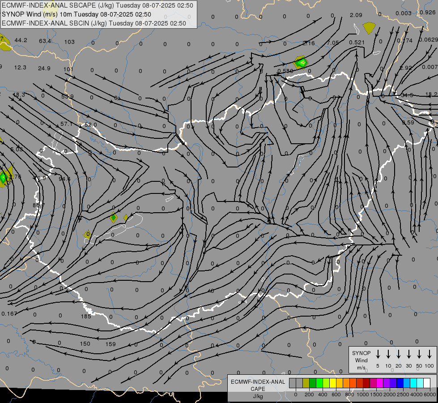Image resolution: width=438 pixels, height=403 pixels.
Task: Click the 94.4 value on the map
Action: [64, 179]
